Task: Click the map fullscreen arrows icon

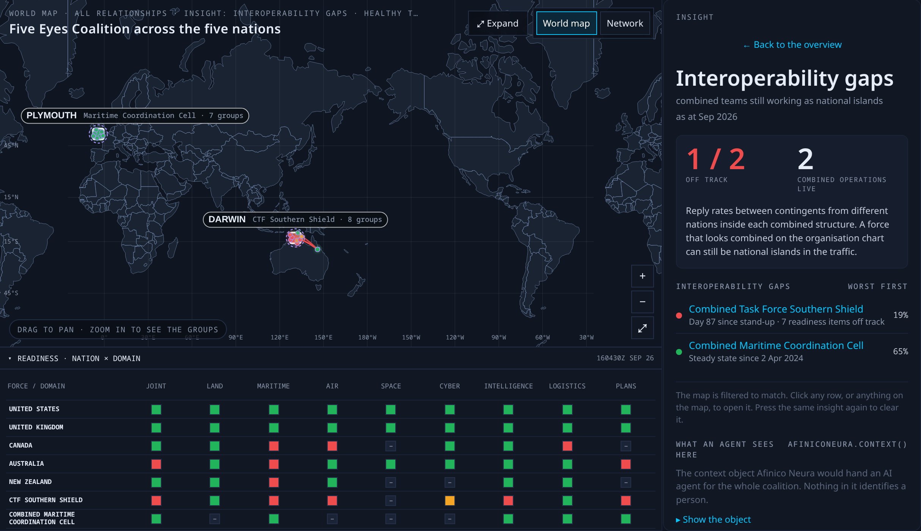Action: [x=642, y=328]
